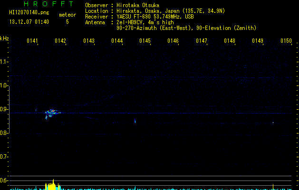
Task: Click the meteor count value 5
Action: click(68, 22)
